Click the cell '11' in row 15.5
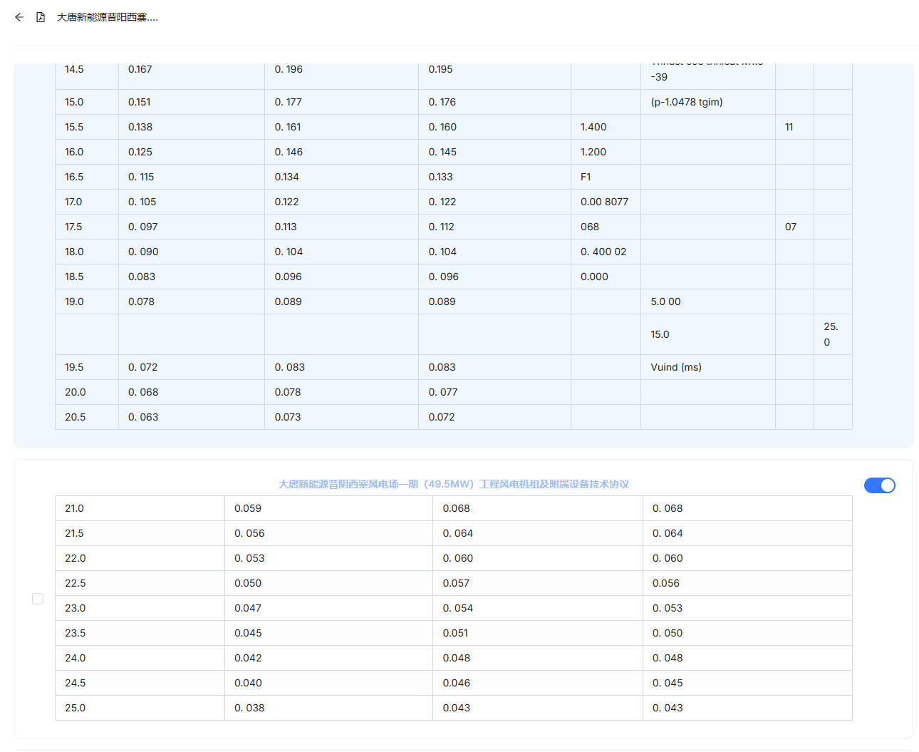Screen dimensions: 919x752 click(794, 127)
